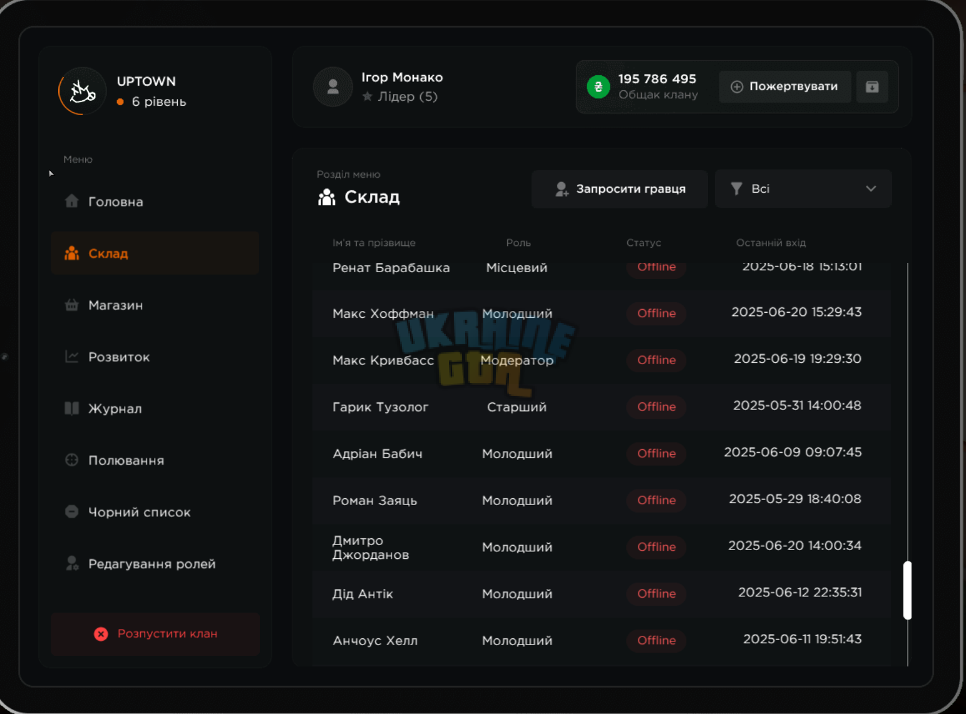The image size is (966, 714).
Task: Click the Пожертвувати button
Action: tap(785, 86)
